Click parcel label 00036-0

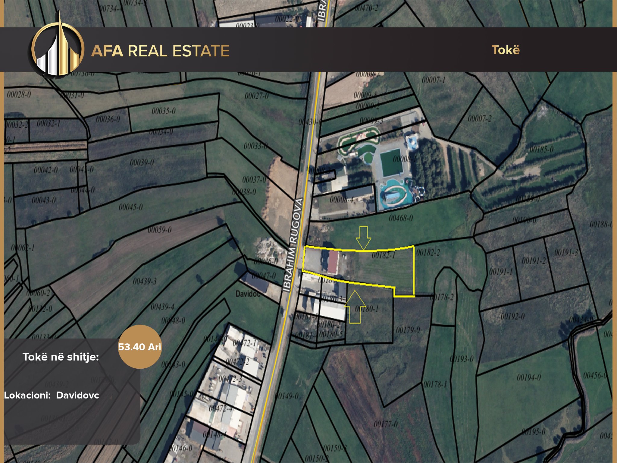108,119
